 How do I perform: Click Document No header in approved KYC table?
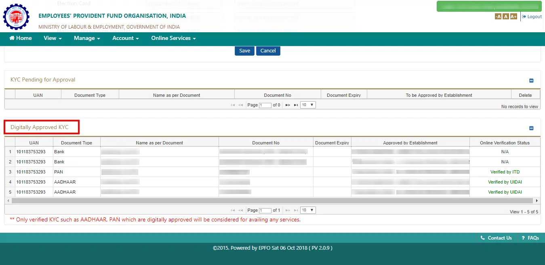pyautogui.click(x=266, y=143)
